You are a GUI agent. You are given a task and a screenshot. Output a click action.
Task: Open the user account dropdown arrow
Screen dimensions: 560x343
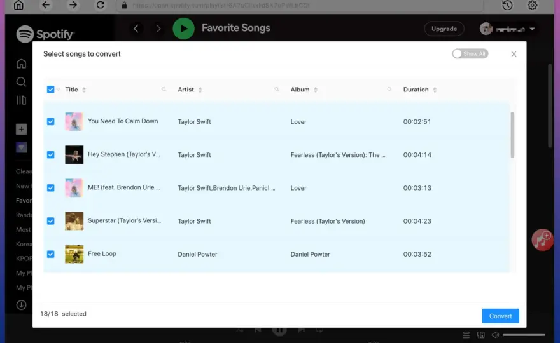(532, 29)
